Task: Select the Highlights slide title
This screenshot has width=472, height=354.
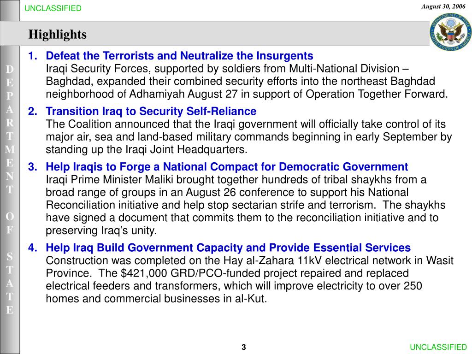Action: coord(58,35)
